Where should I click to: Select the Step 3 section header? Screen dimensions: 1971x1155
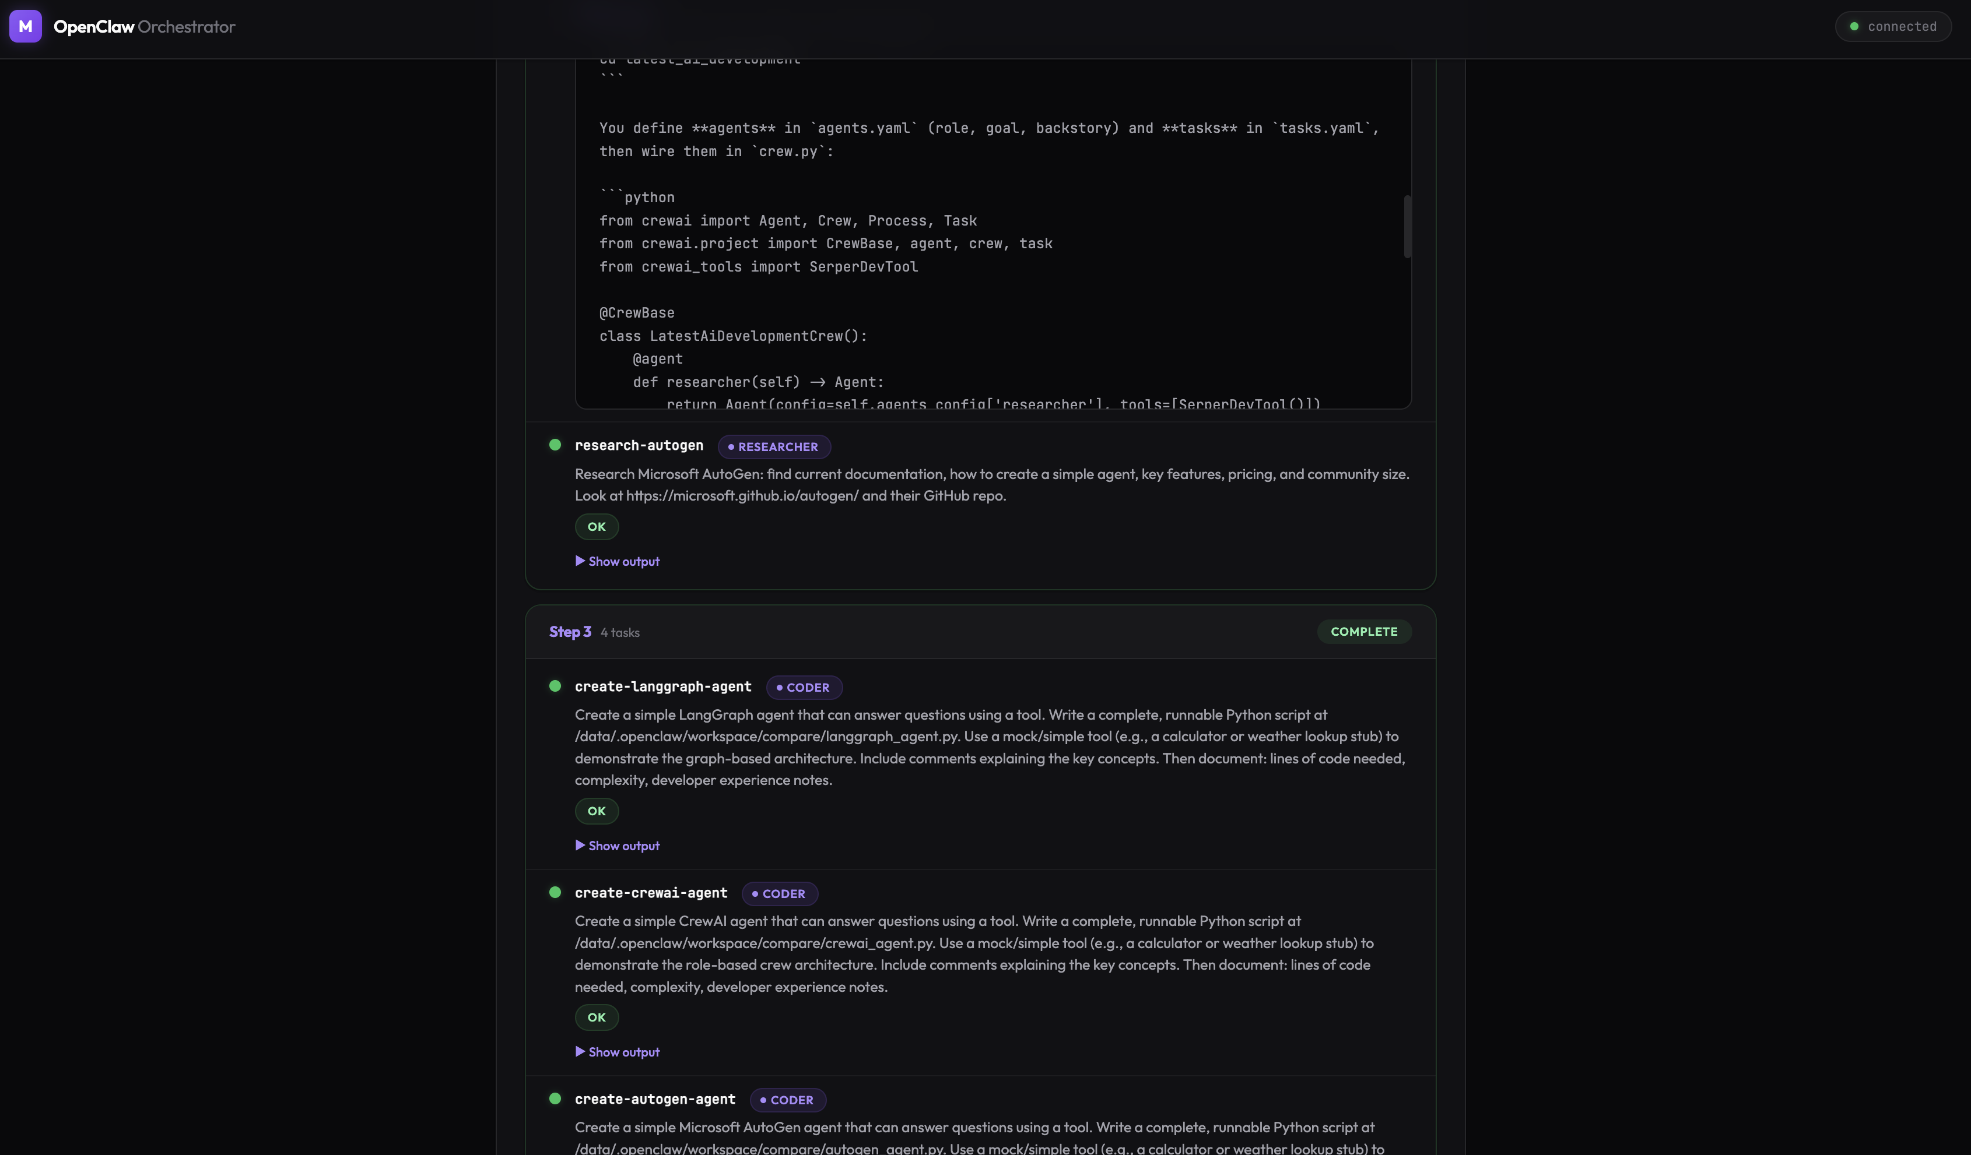tap(569, 632)
